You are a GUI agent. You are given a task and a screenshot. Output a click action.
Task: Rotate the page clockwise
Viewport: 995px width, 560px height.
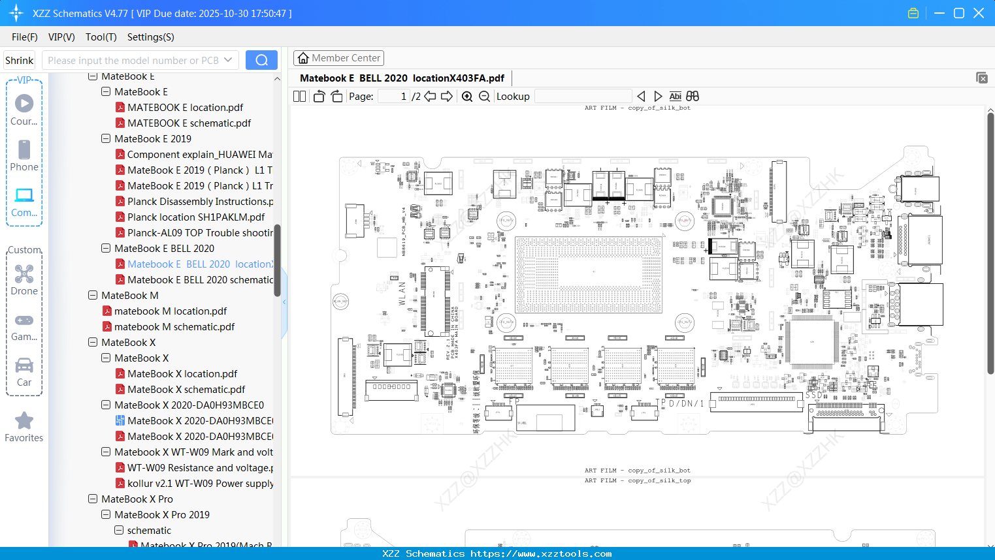pyautogui.click(x=336, y=97)
